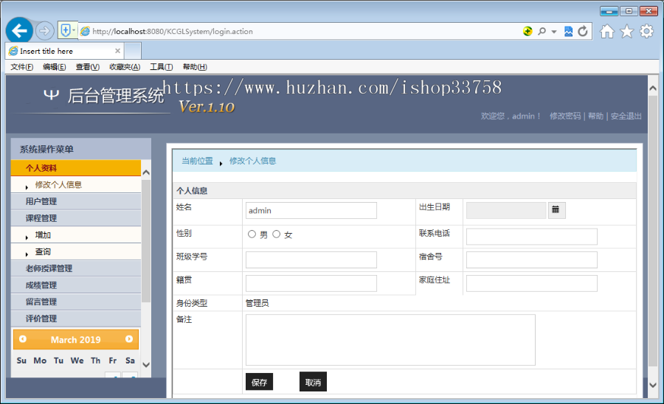Expand the 评价管理 sidebar section
Screen dimensions: 664x404
pos(76,318)
